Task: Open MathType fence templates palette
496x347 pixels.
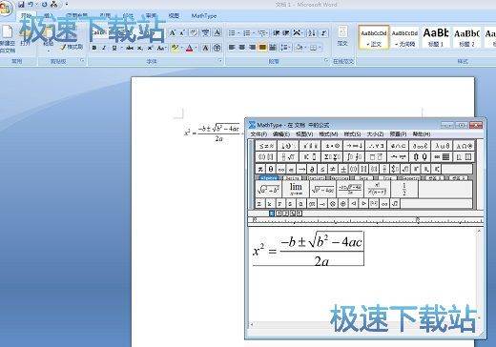Action: pos(266,156)
